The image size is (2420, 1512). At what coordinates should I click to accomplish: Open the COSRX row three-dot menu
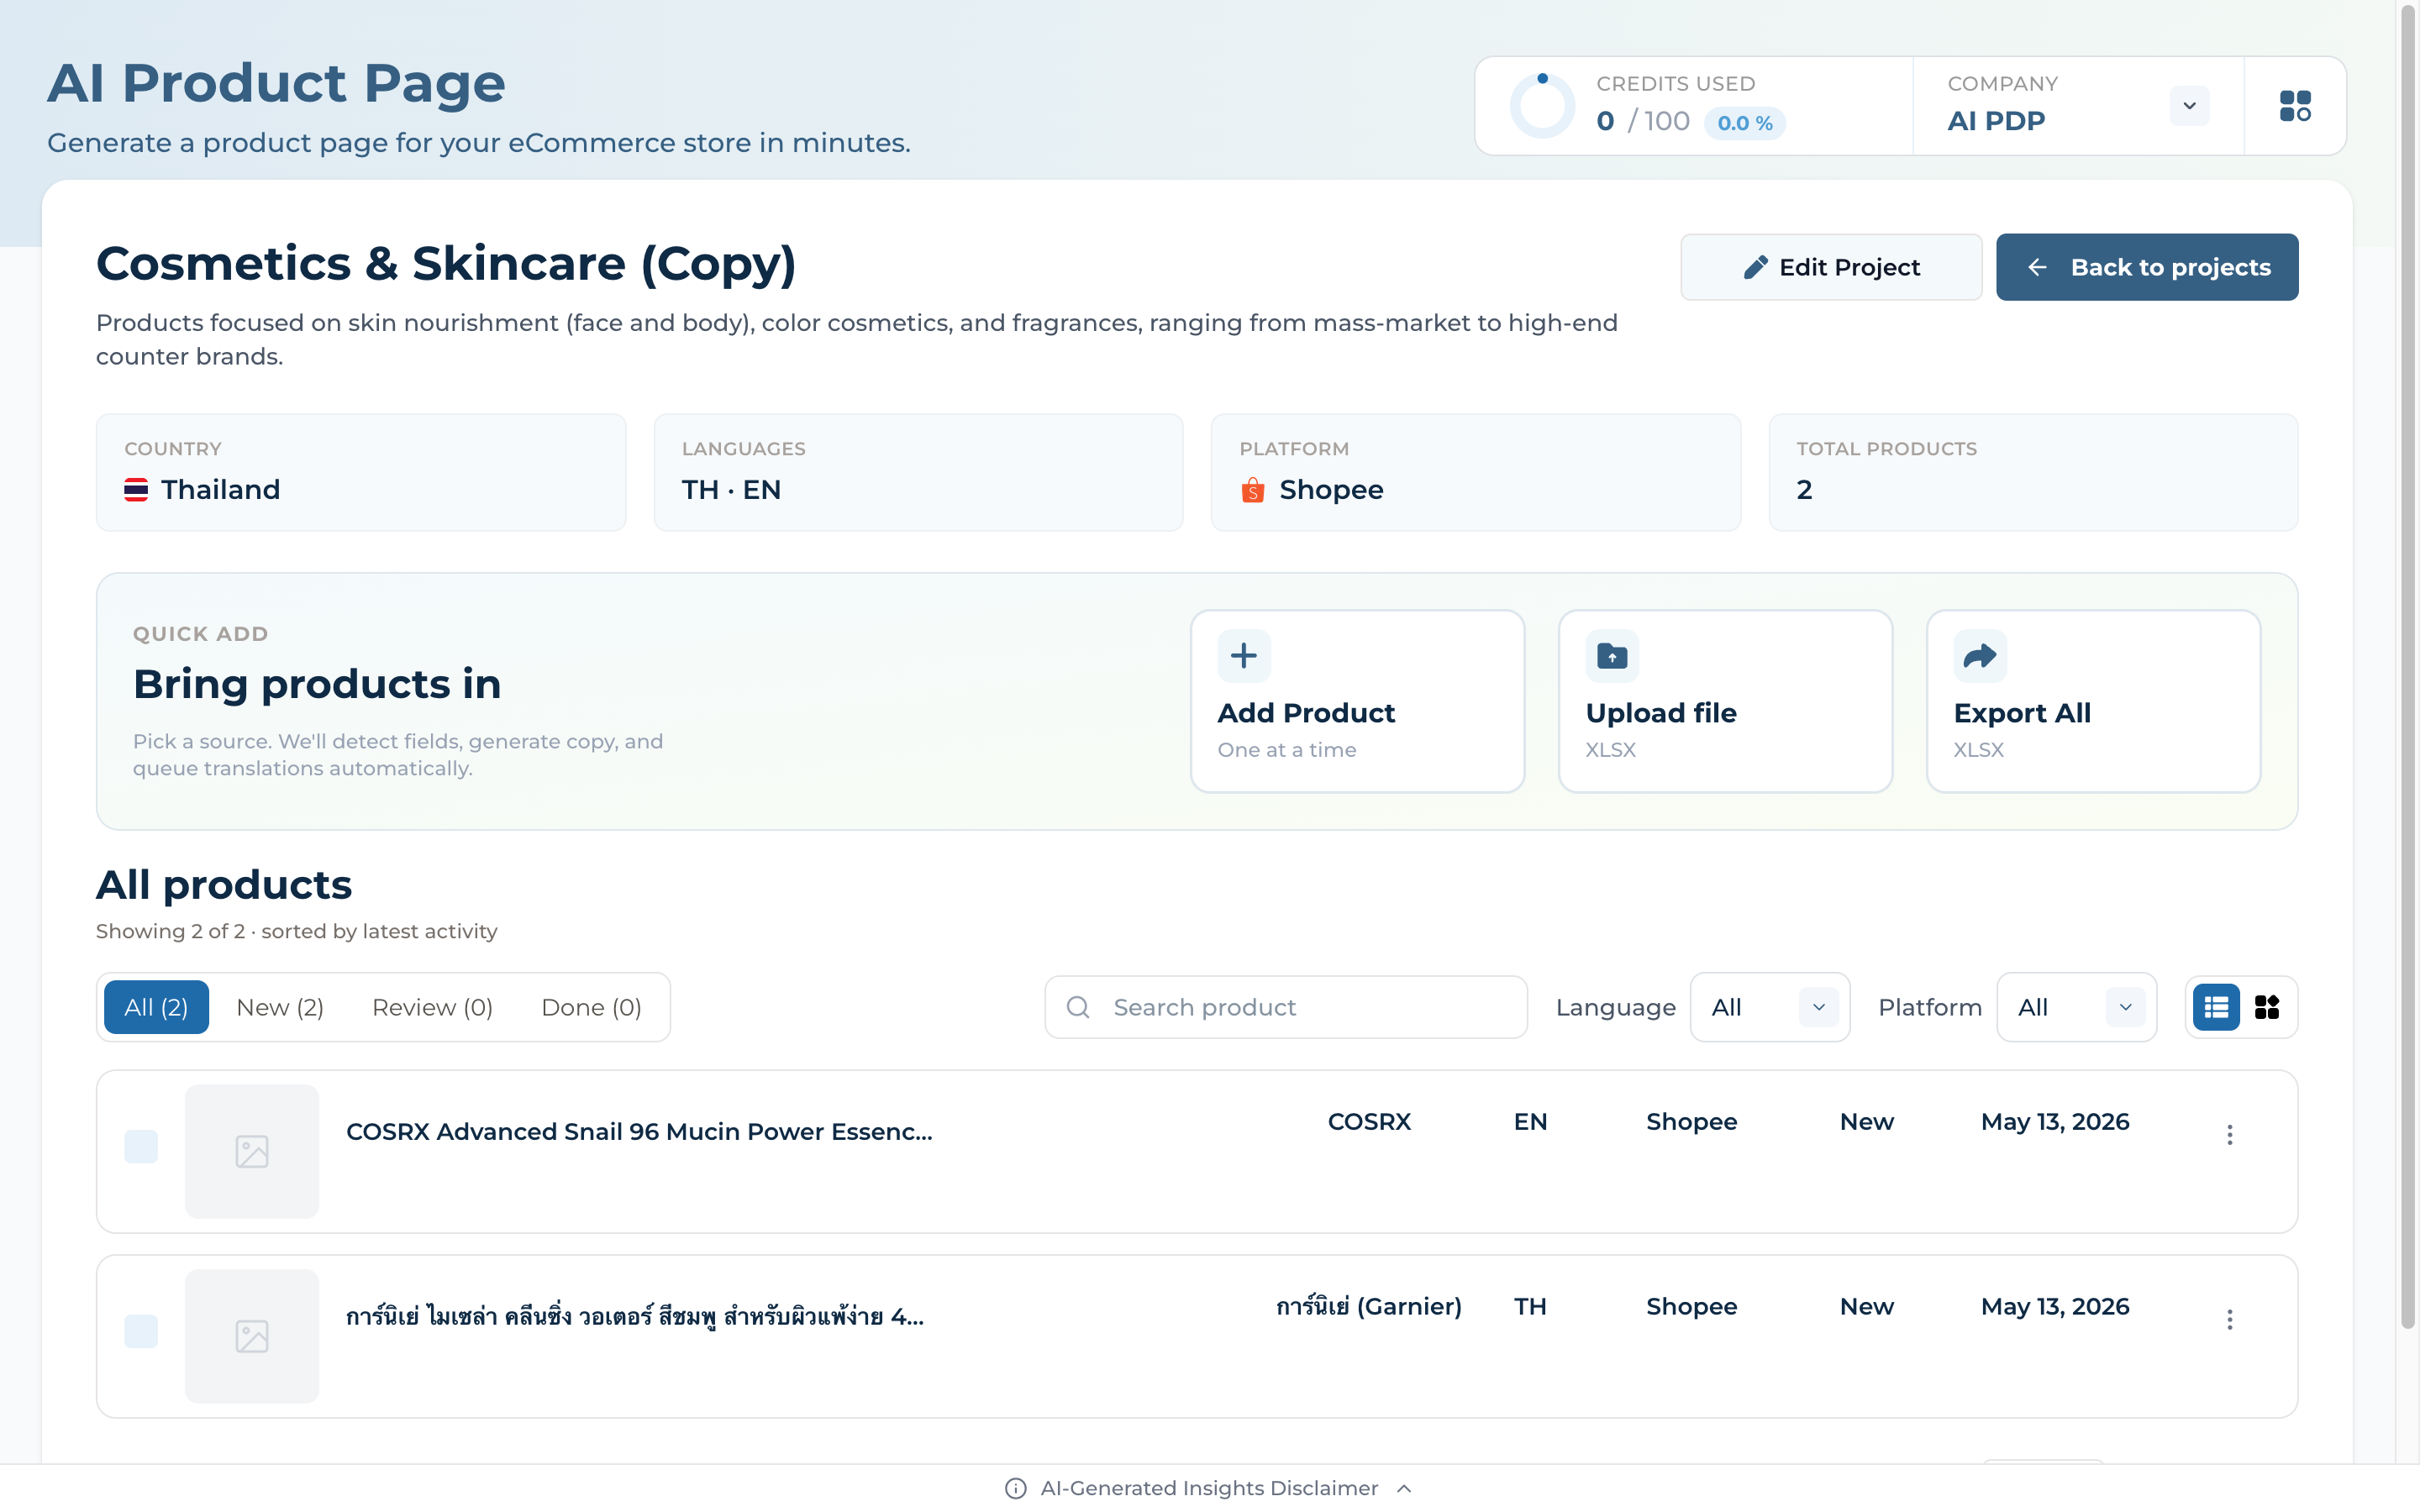click(x=2229, y=1135)
